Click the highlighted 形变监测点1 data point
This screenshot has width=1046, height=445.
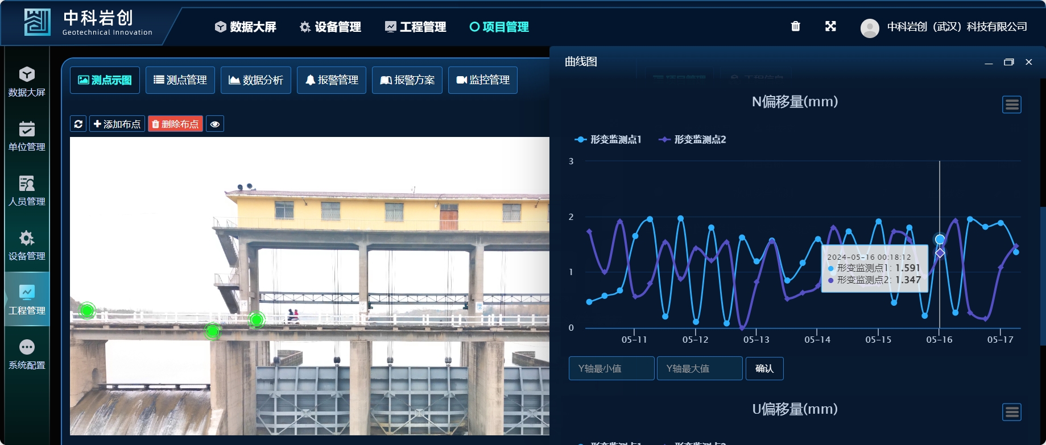[x=940, y=239]
